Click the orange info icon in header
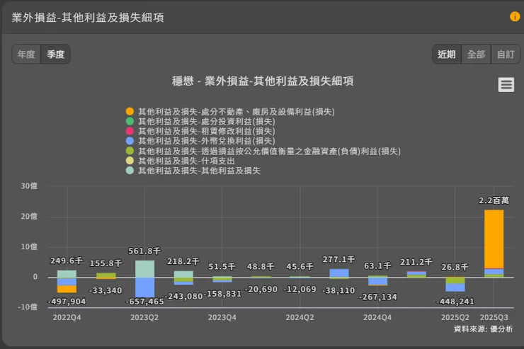The image size is (524, 349). coord(515,16)
